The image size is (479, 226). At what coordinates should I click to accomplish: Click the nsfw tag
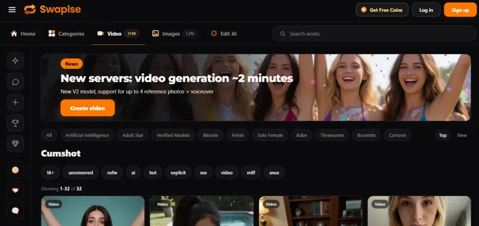pyautogui.click(x=112, y=173)
